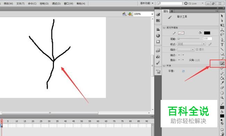The width and height of the screenshot is (226, 136).
Task: Open the 控制(O) menu
Action: click(44, 3)
